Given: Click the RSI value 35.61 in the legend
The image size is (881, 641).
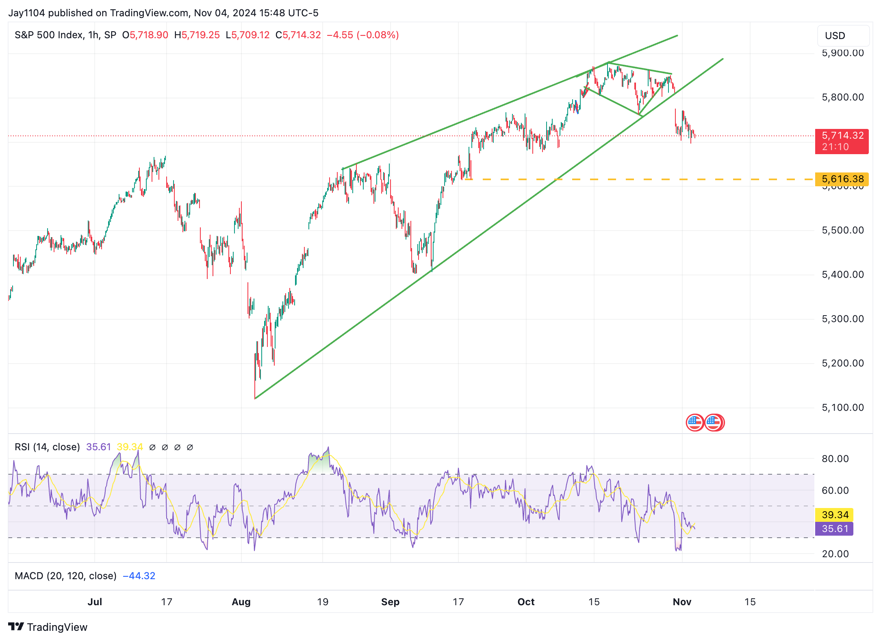Looking at the screenshot, I should point(98,447).
